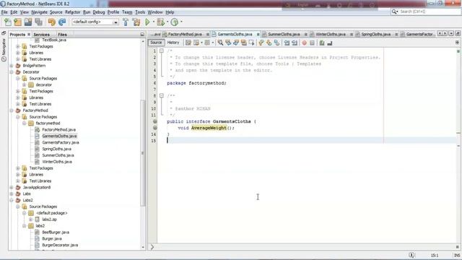Viewport: 462px width, 260px height.
Task: Start Debug Project from main toolbar
Action: [161, 22]
